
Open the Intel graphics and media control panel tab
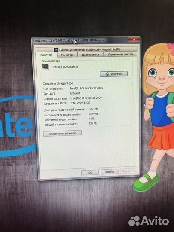pyautogui.click(x=86, y=49)
